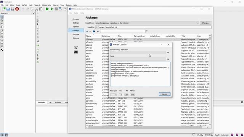
Task: Switch to the Preview tab in bottom panel
Action: pos(58,102)
